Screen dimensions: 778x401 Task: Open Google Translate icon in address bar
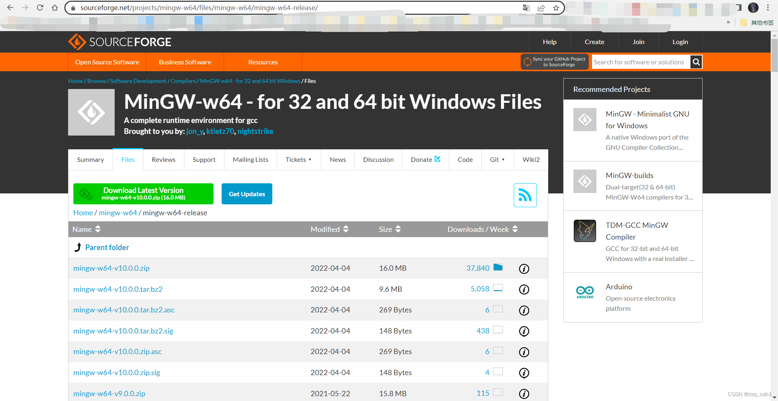[526, 8]
